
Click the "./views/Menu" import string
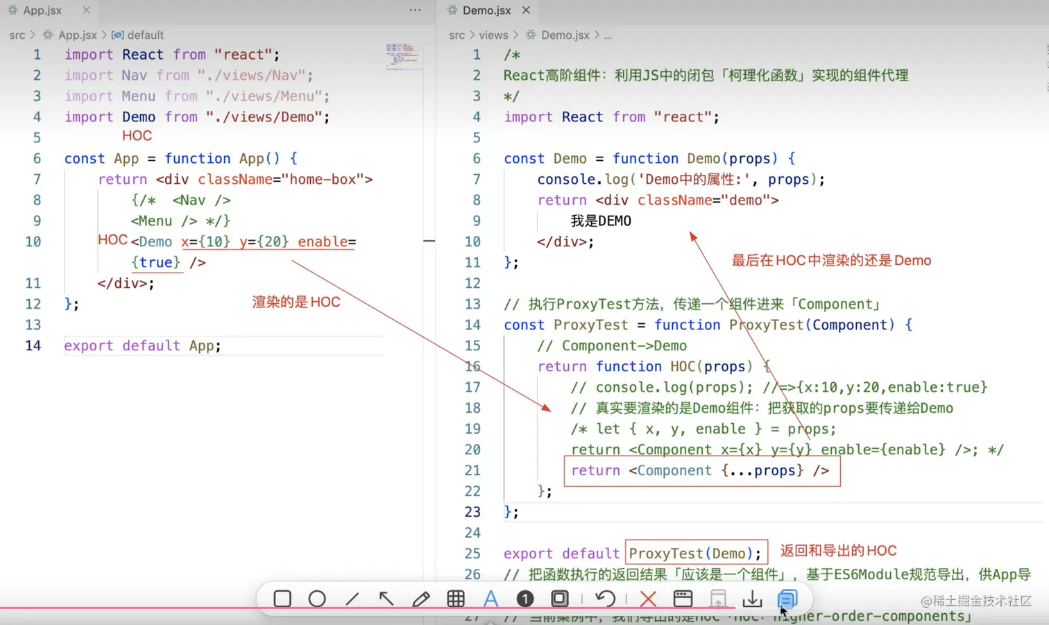point(264,96)
